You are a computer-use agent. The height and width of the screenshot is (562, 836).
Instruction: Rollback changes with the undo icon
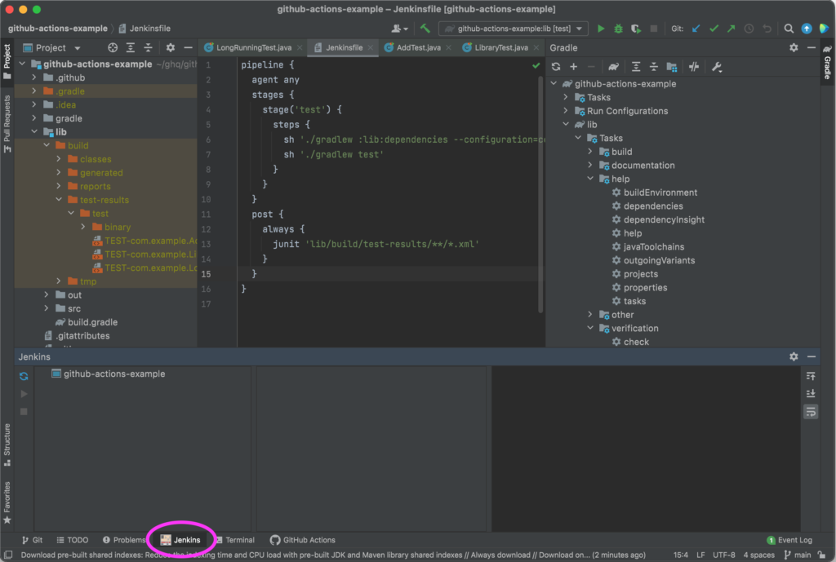click(x=767, y=29)
